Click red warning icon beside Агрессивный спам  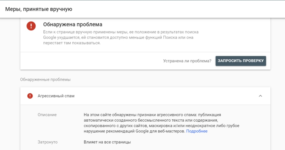(30, 96)
